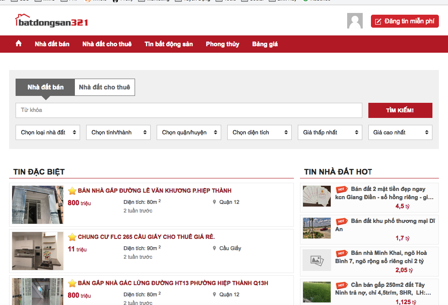Go to 'Tin bất động sản' menu
Screen dimensions: 448x305
click(x=168, y=44)
